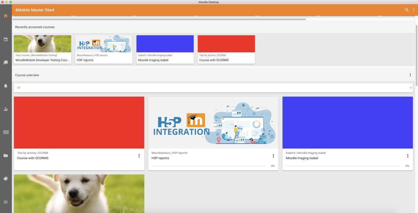Click the puppy course image in overview
Viewport: 418px width, 213px height.
[x=79, y=194]
